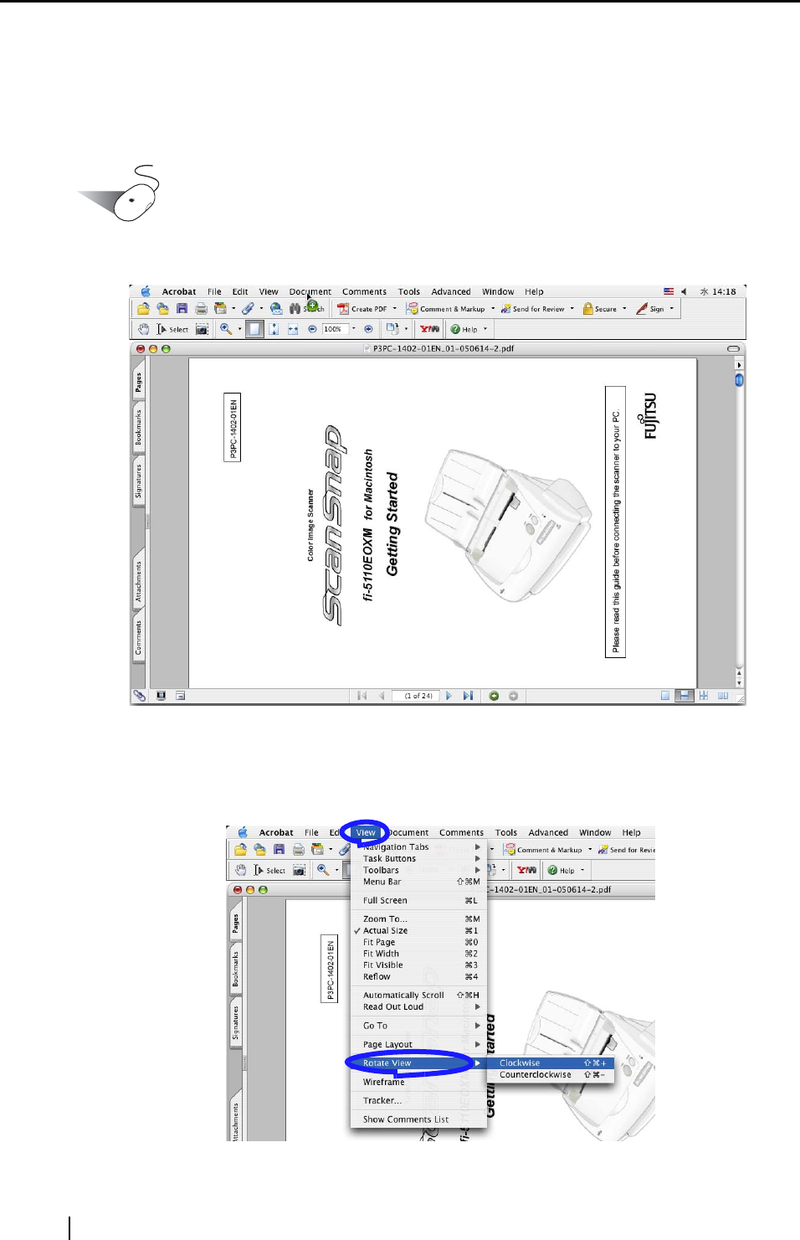Click the Open folder icon in the full-window Acrobat screenshot

(143, 309)
